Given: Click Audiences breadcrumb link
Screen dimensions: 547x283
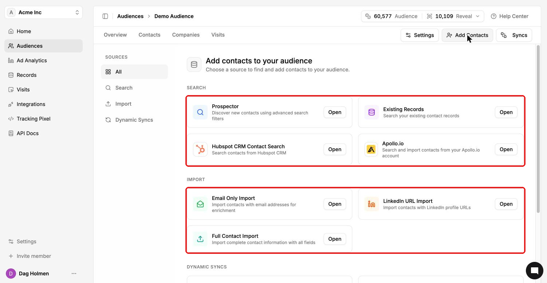Looking at the screenshot, I should (x=130, y=16).
